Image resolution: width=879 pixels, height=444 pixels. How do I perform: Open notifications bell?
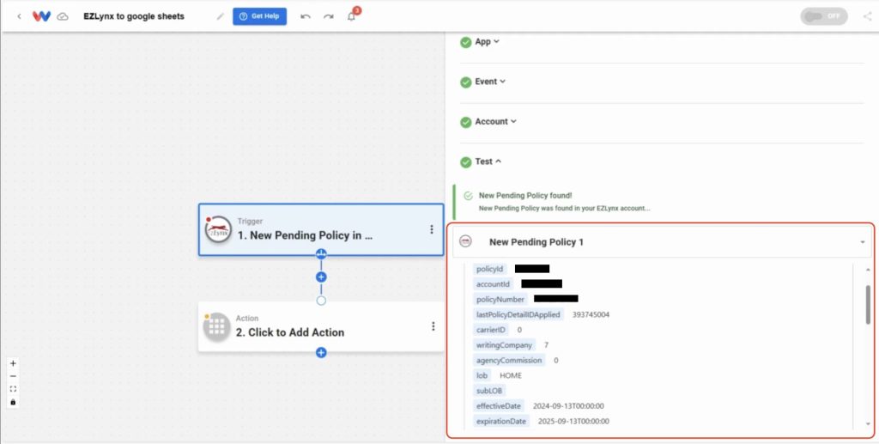point(351,16)
